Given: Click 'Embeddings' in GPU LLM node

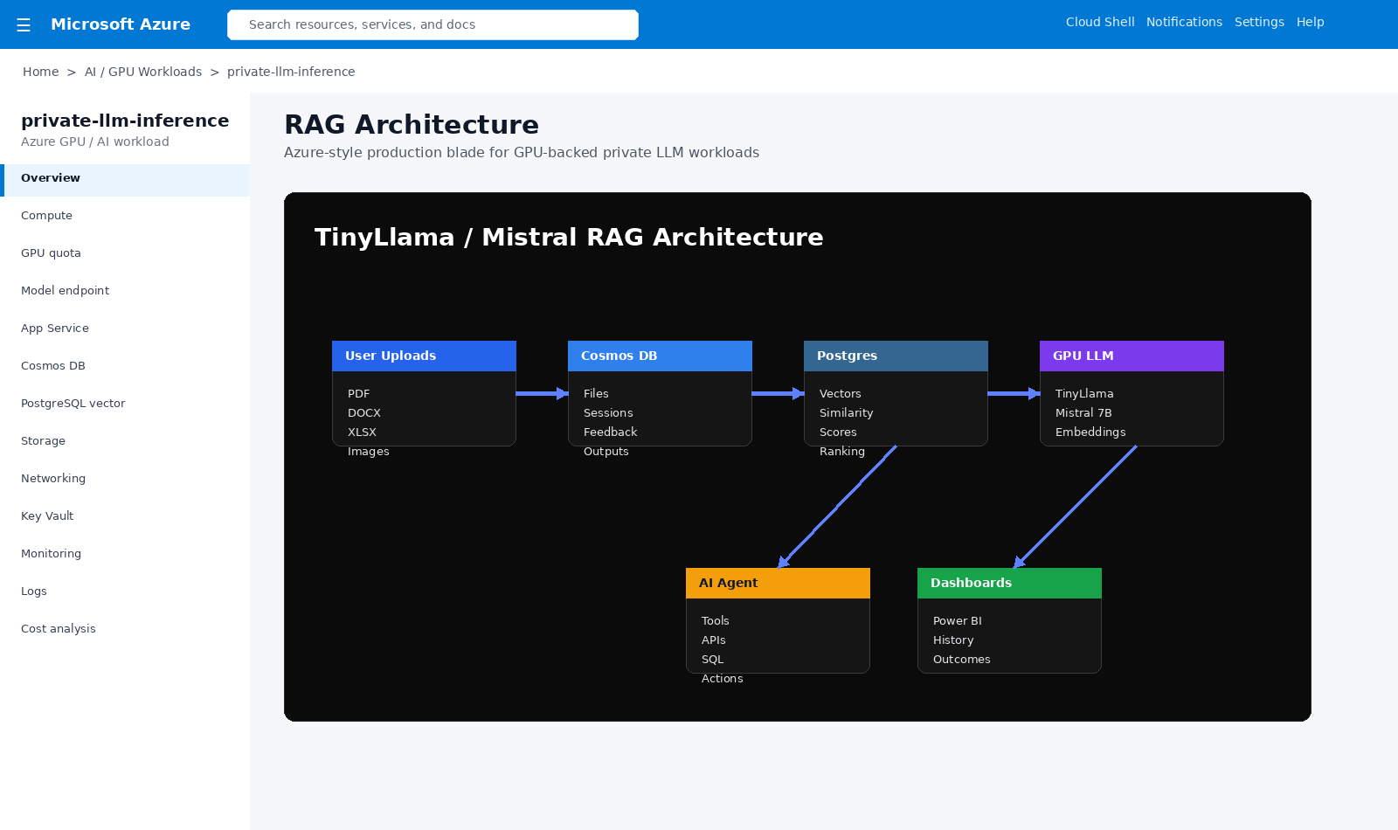Looking at the screenshot, I should tap(1090, 432).
